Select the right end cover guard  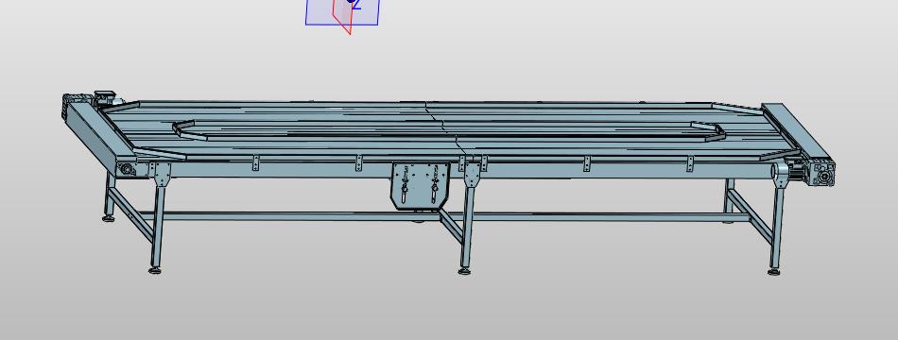797,130
